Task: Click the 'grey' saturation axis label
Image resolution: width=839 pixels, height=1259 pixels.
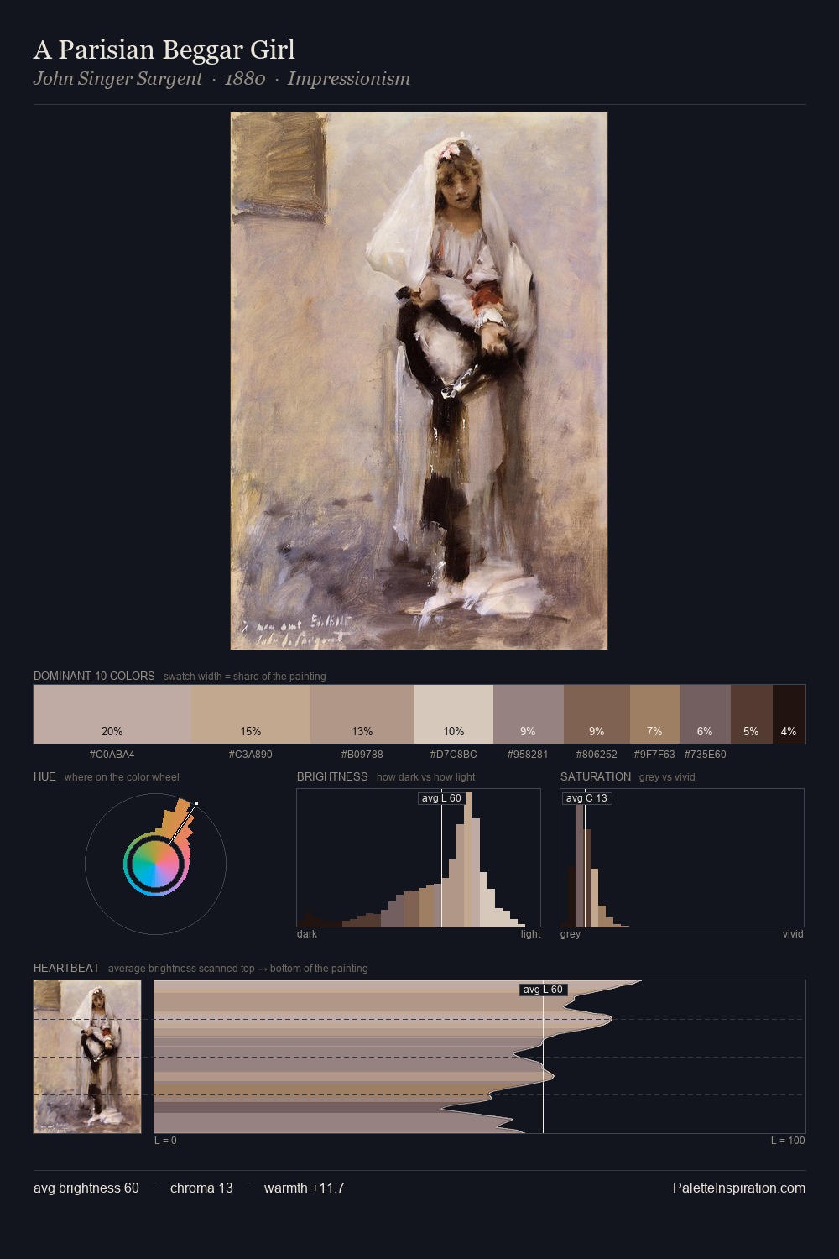Action: (571, 934)
